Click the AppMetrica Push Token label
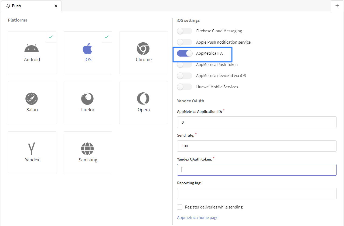The height and width of the screenshot is (226, 344). pos(217,65)
